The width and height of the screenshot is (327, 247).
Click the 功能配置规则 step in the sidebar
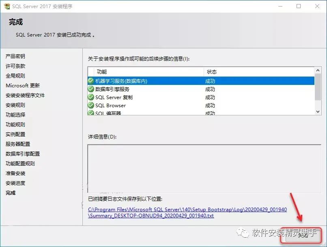pyautogui.click(x=20, y=163)
